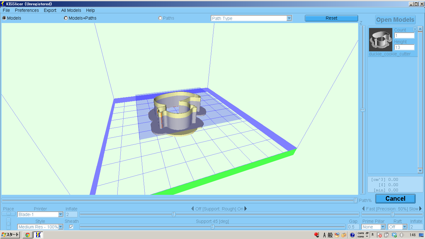Select the Models view radio button
The width and height of the screenshot is (425, 239).
(4, 18)
